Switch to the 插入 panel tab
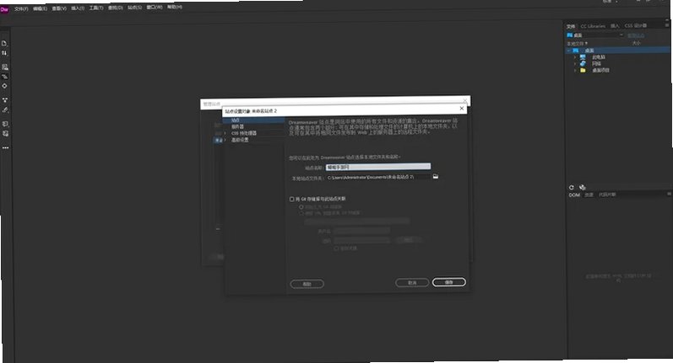673x363 pixels. 615,26
